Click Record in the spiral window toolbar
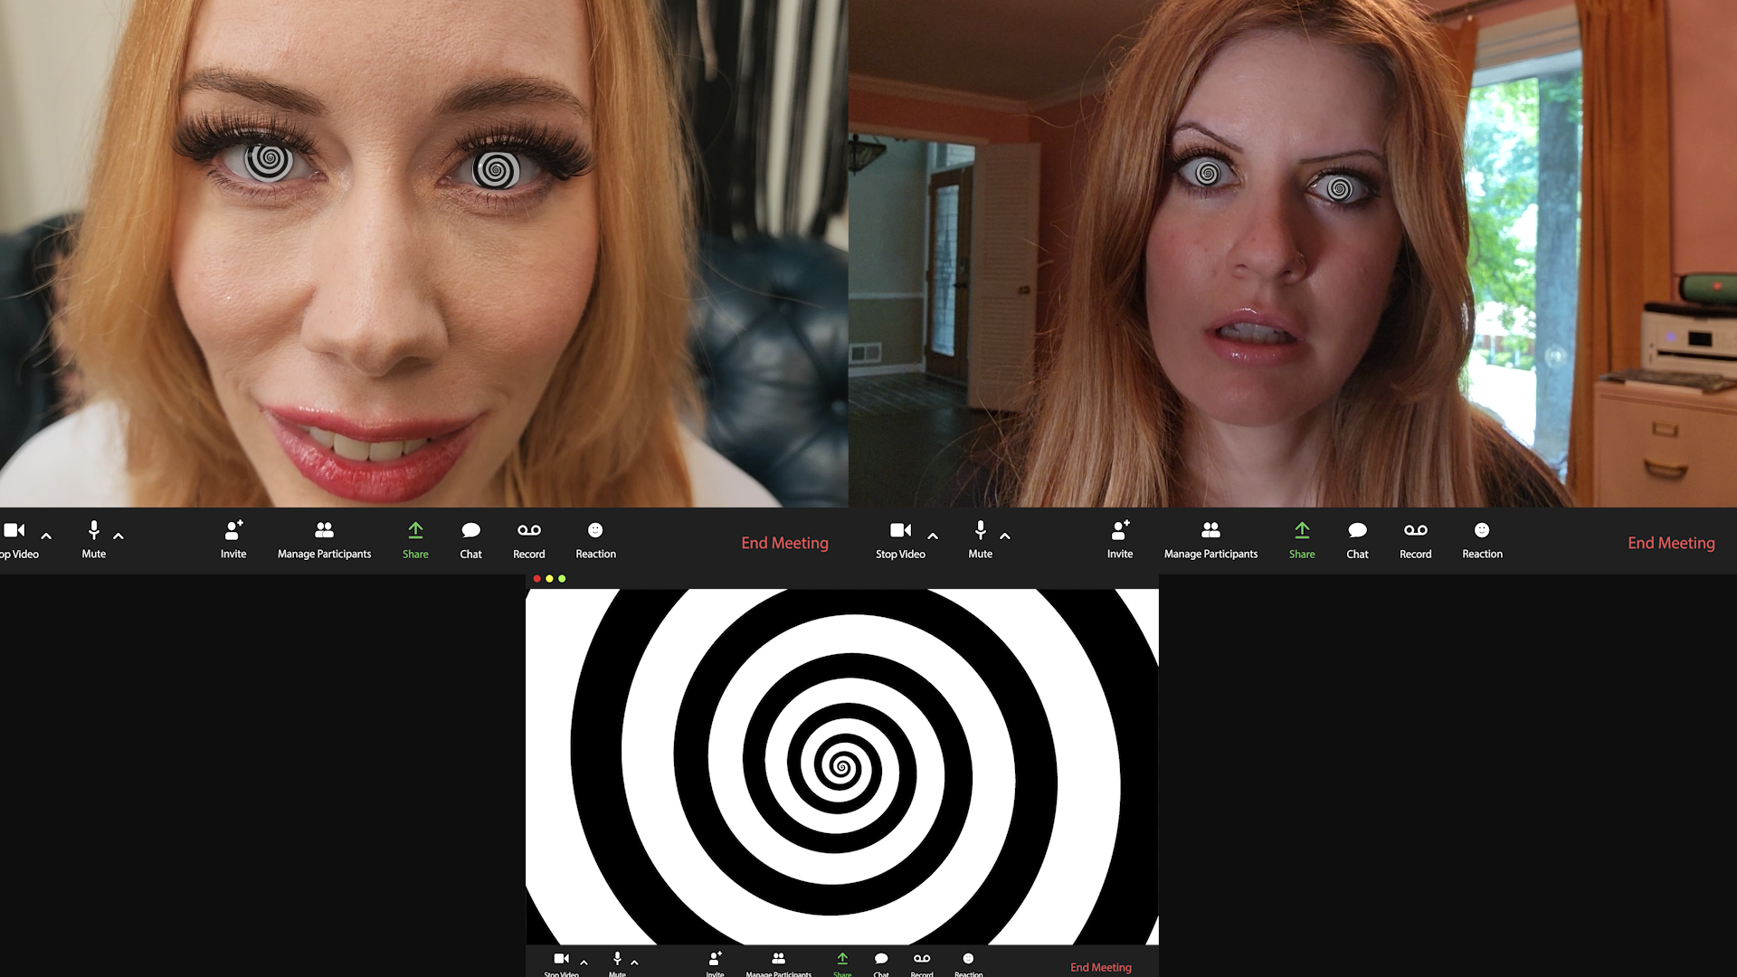Screen dimensions: 1737x977 922,960
